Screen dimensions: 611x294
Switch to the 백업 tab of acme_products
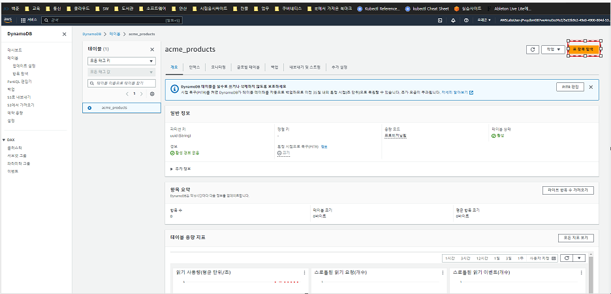pos(274,67)
